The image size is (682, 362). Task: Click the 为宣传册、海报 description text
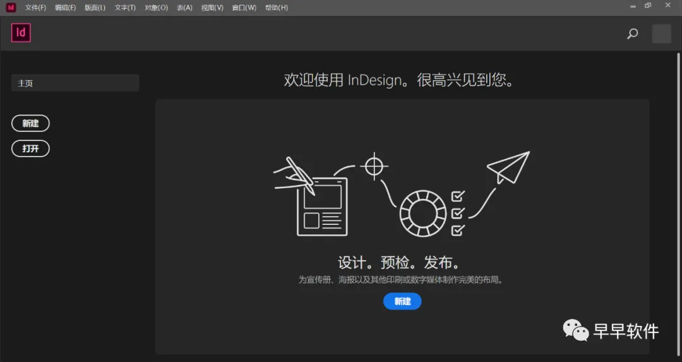pos(401,280)
